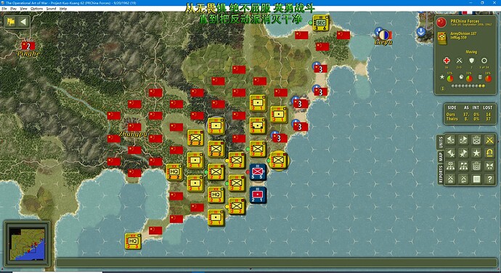501x273 pixels.
Task: Click the blue anchor port icon
Action: [x=421, y=32]
